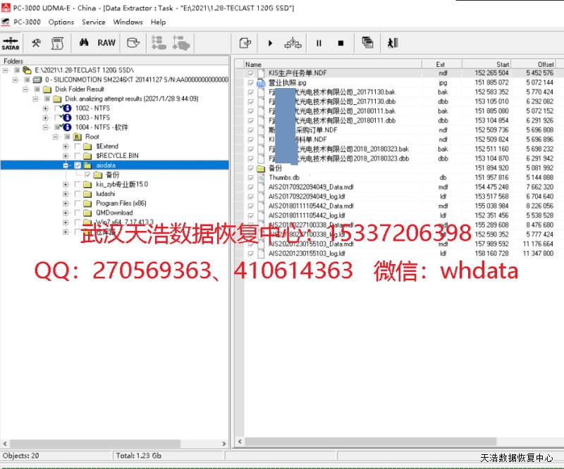Click the cascading windows toolbar icon
Image resolution: width=564 pixels, height=469 pixels.
(367, 43)
